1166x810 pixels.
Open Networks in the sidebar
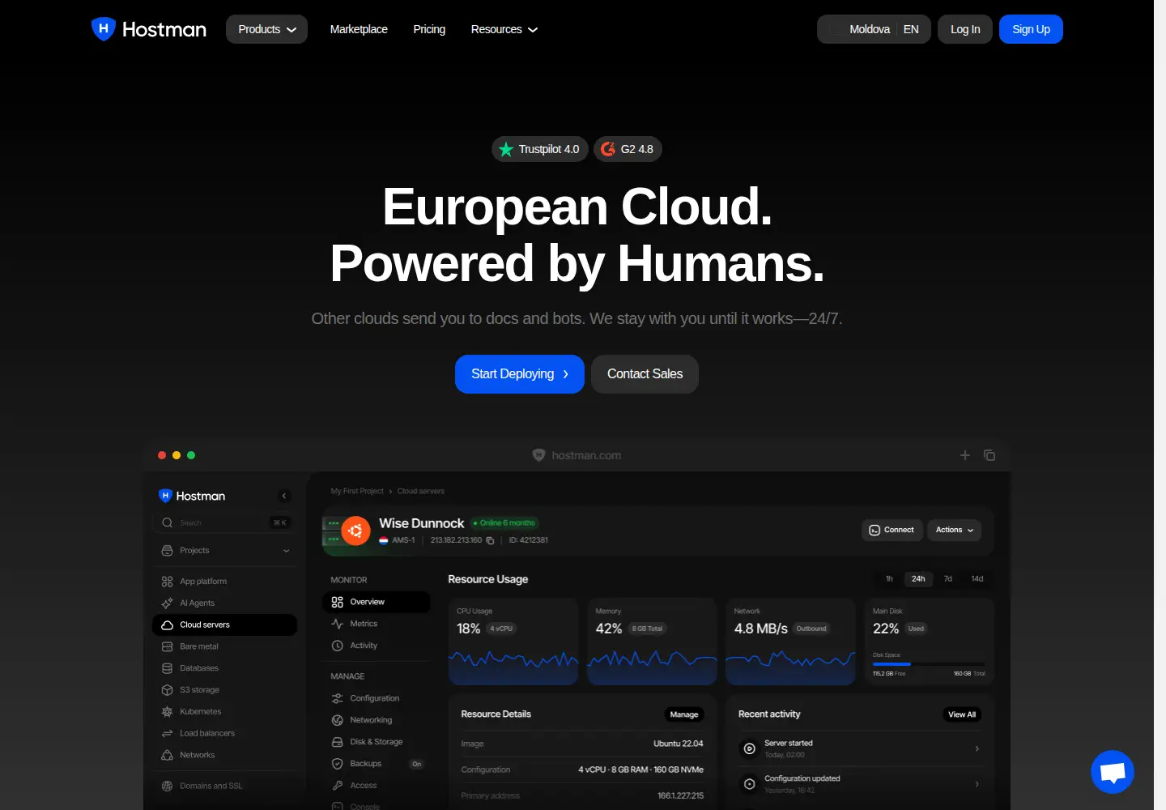coord(224,755)
